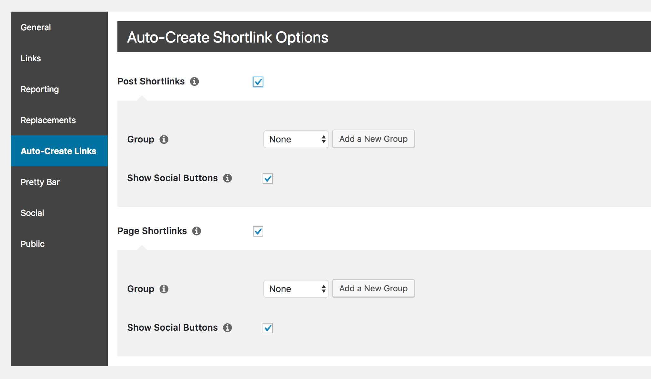Click Add a New Group for Post Shortlinks
The image size is (651, 379).
(373, 139)
